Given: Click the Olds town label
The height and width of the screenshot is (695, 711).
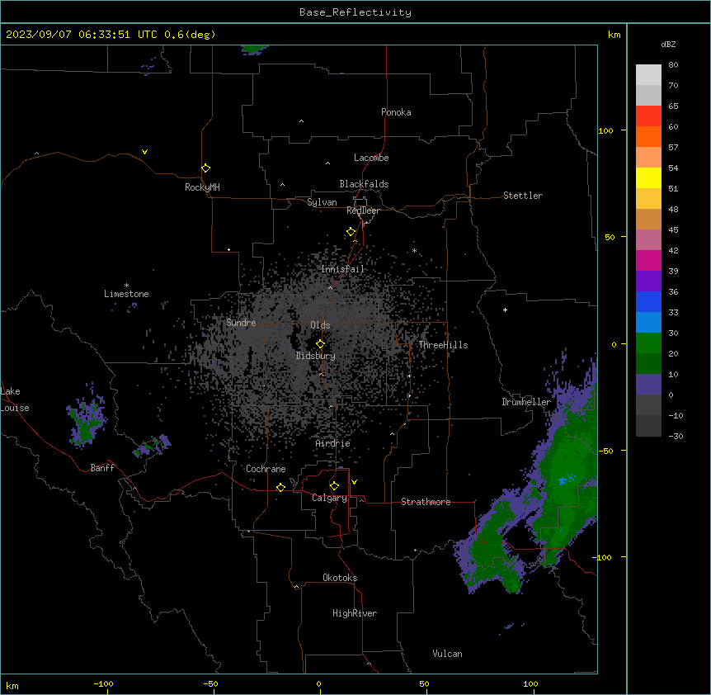Looking at the screenshot, I should [x=320, y=325].
